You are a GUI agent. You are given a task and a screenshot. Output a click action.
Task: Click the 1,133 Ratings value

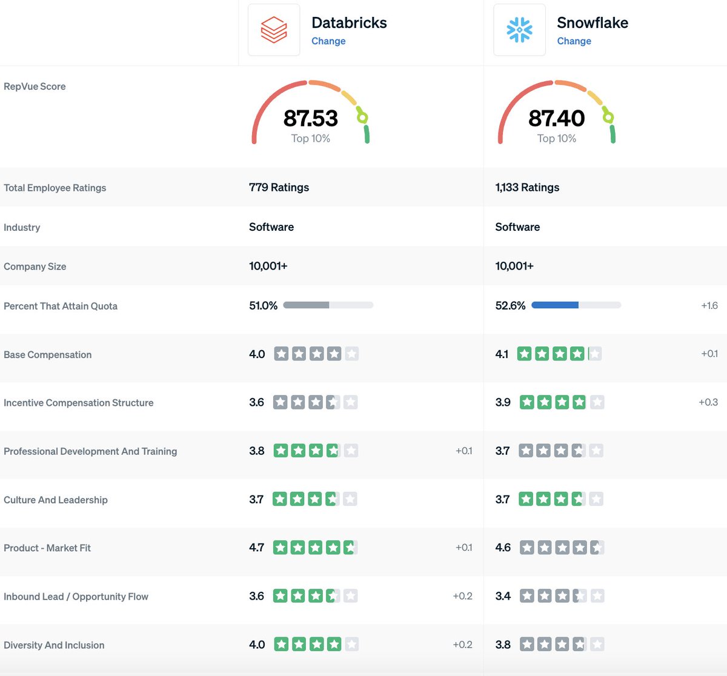coord(527,188)
